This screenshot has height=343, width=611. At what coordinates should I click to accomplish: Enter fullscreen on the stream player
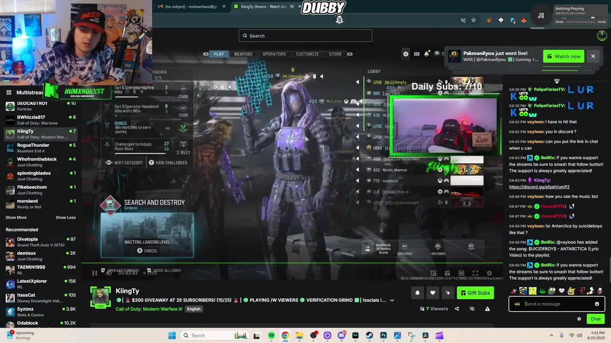(475, 273)
